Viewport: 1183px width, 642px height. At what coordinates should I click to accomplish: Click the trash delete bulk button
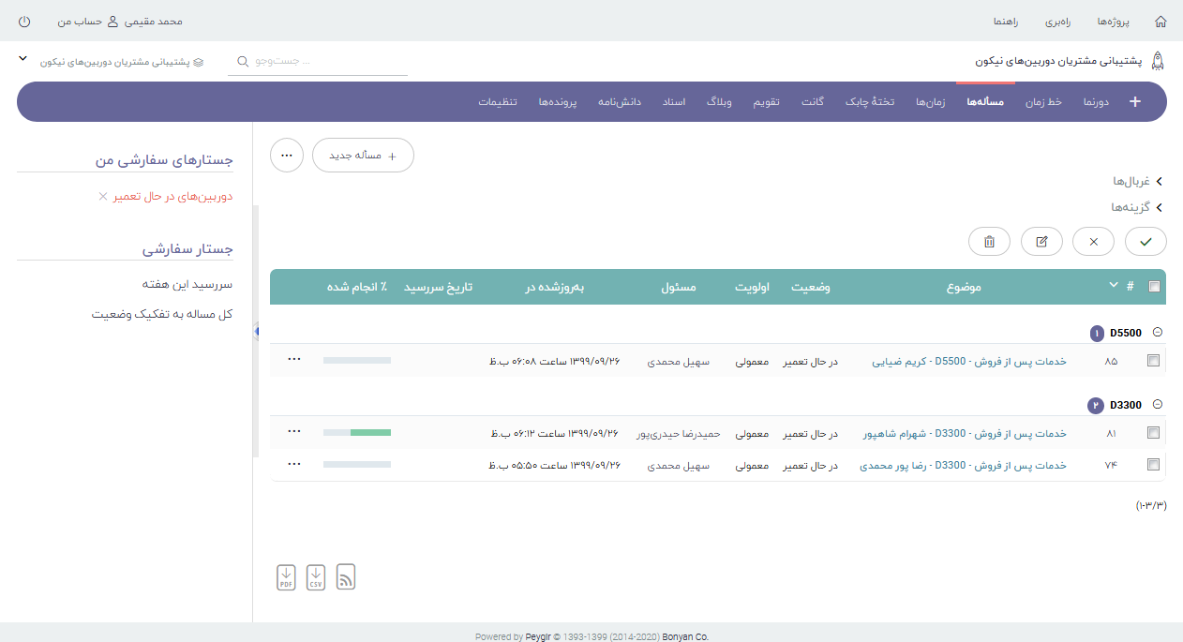coord(989,241)
